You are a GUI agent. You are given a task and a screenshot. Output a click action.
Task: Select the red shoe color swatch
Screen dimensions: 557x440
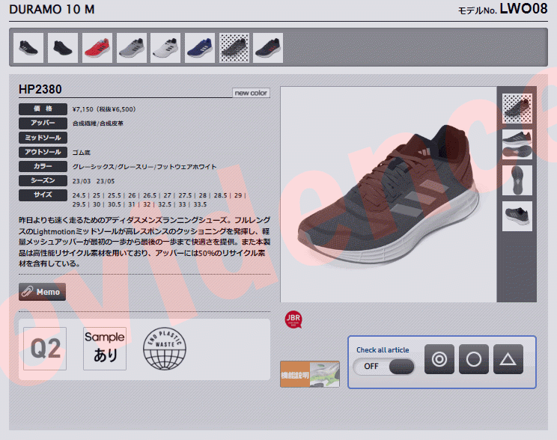[x=97, y=48]
